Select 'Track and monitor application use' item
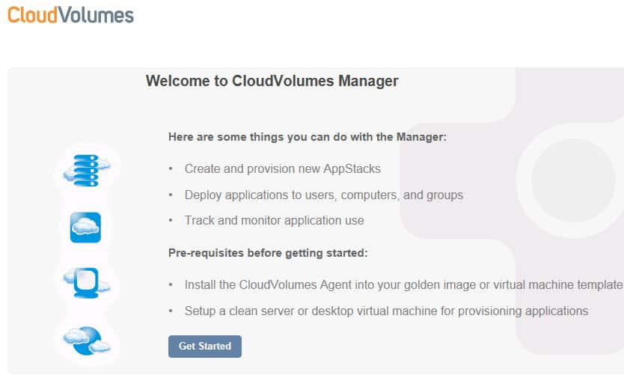This screenshot has height=378, width=624. coord(274,220)
